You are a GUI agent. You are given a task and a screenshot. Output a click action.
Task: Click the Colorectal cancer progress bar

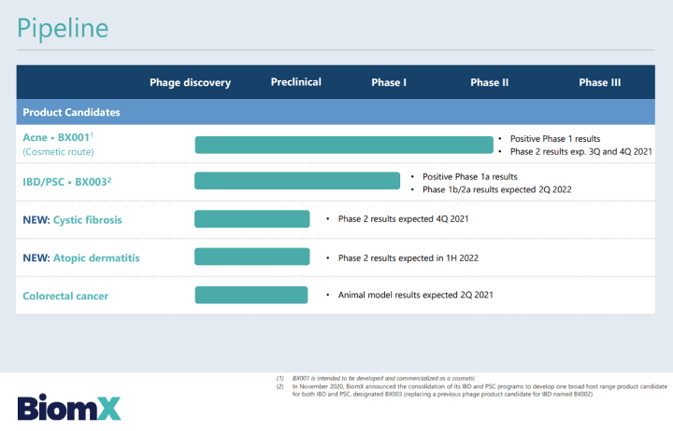point(251,295)
